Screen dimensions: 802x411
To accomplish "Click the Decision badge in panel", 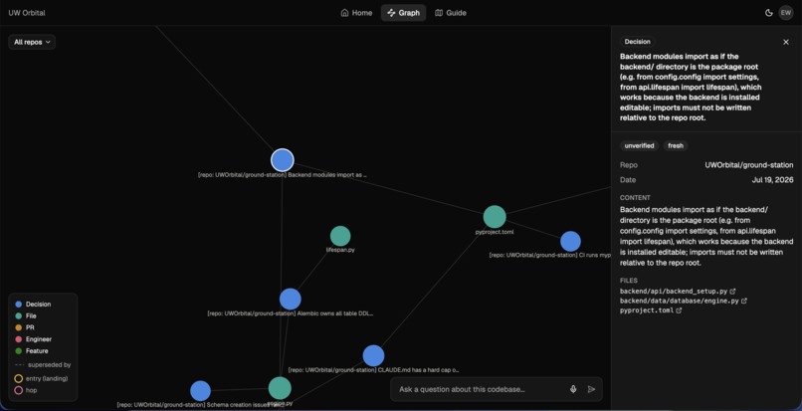I will pyautogui.click(x=637, y=42).
